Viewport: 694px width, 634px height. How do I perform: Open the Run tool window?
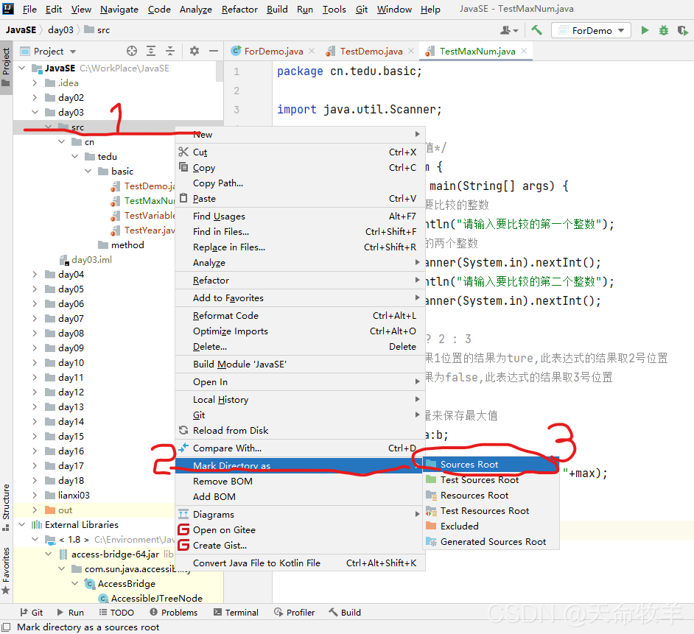pos(71,613)
